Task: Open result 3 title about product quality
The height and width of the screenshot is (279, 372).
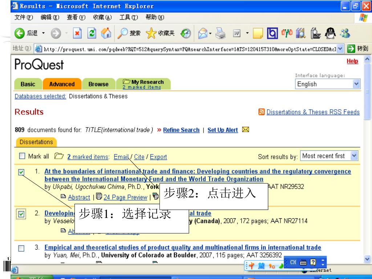Action: (x=183, y=247)
